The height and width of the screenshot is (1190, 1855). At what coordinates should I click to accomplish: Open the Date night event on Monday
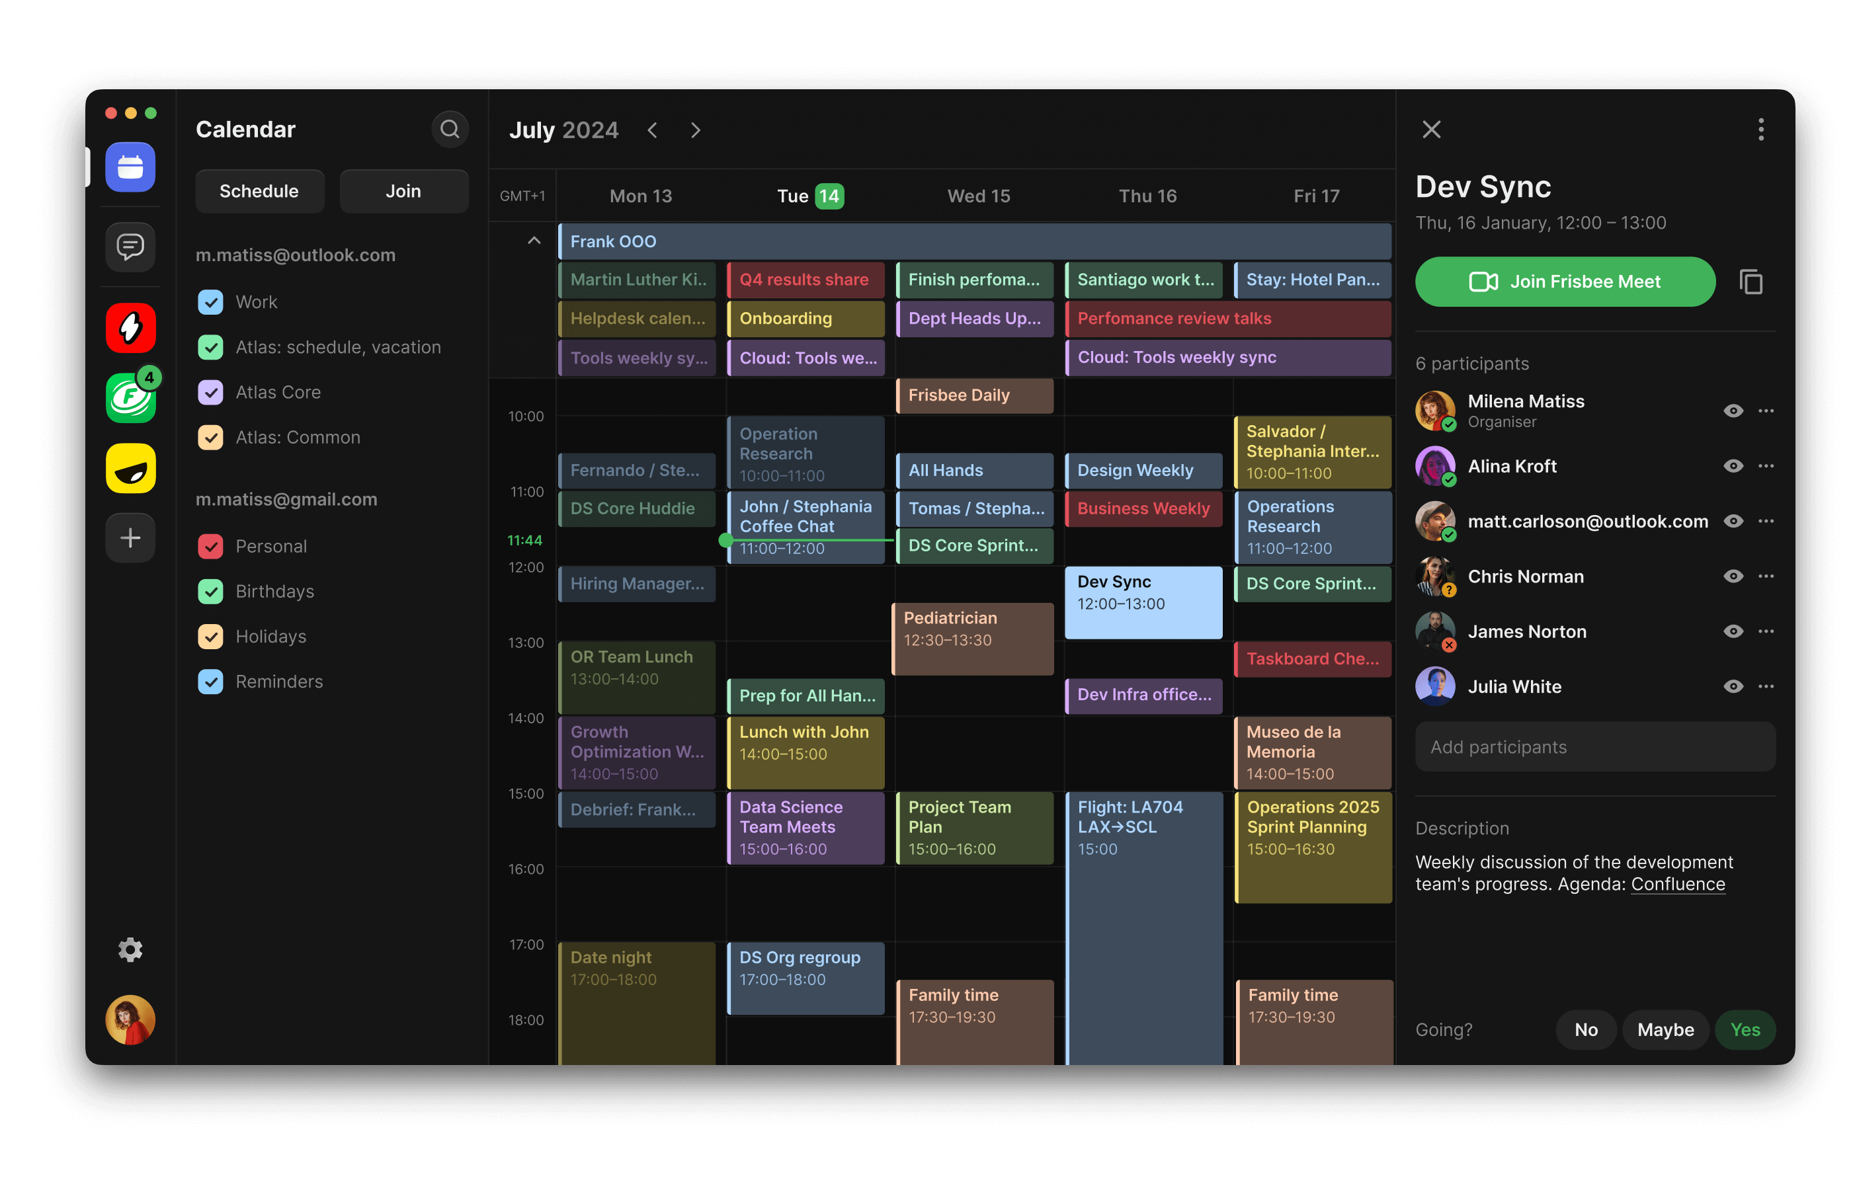click(636, 1002)
